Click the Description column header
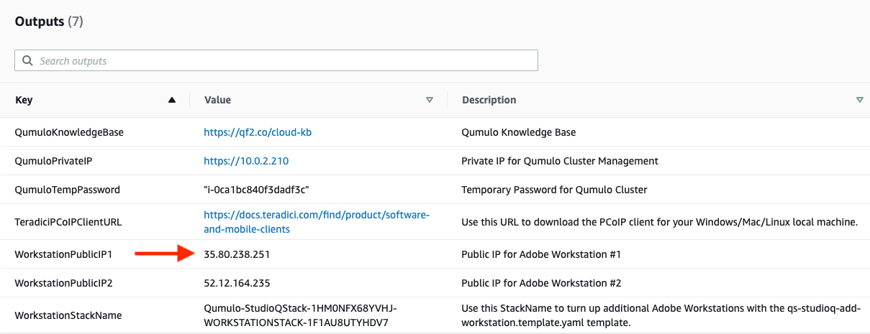Image resolution: width=870 pixels, height=334 pixels. tap(489, 100)
